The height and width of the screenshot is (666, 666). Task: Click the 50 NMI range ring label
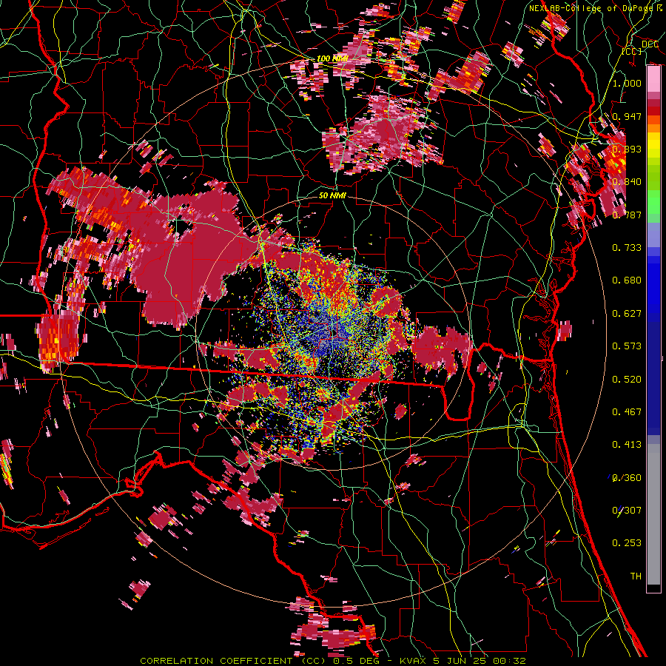[x=332, y=195]
